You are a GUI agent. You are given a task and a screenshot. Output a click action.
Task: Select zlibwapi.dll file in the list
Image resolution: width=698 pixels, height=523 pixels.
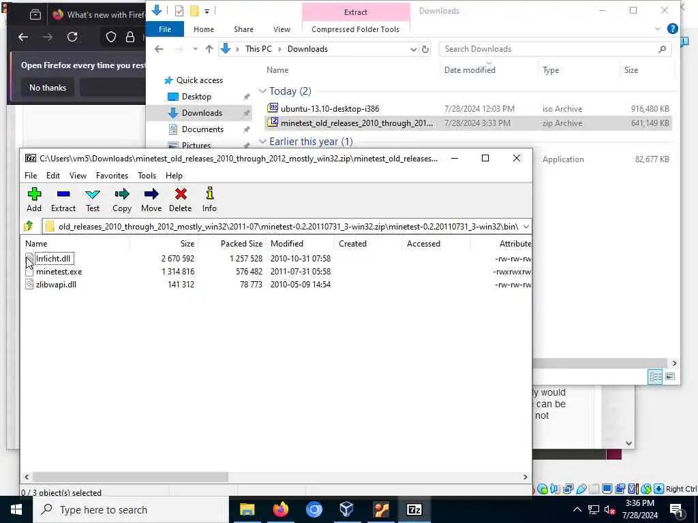pyautogui.click(x=56, y=285)
